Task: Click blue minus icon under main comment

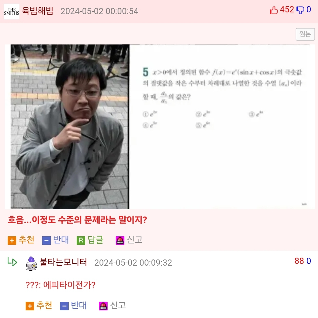Action: point(46,241)
